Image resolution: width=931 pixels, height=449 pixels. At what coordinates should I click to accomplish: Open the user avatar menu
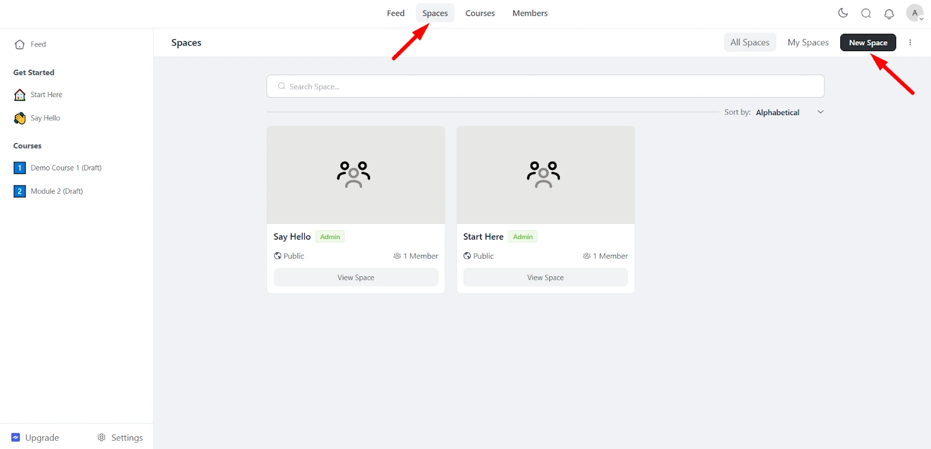click(x=915, y=13)
